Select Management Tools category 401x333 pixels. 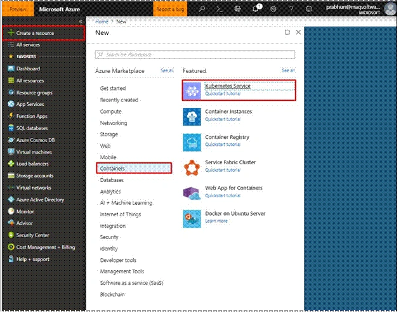point(122,271)
